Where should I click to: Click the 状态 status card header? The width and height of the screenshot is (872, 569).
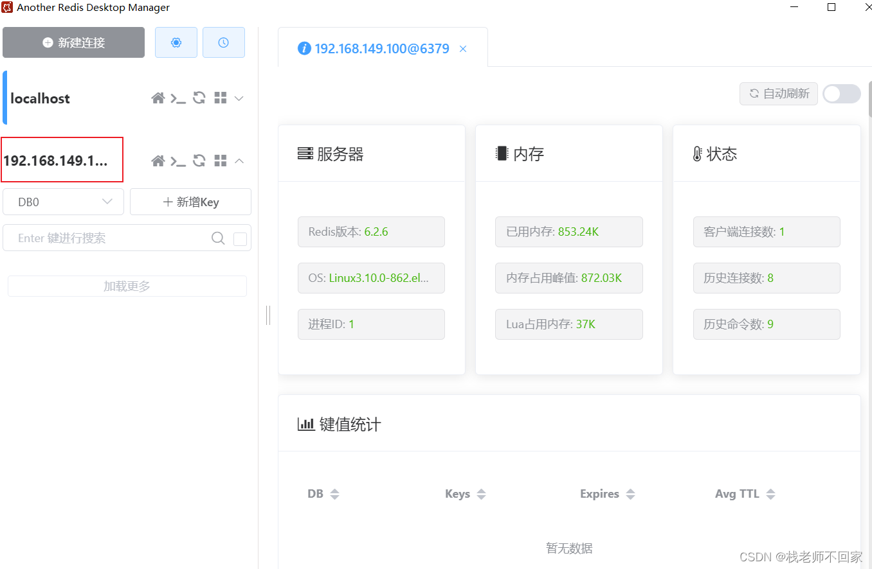pyautogui.click(x=715, y=154)
